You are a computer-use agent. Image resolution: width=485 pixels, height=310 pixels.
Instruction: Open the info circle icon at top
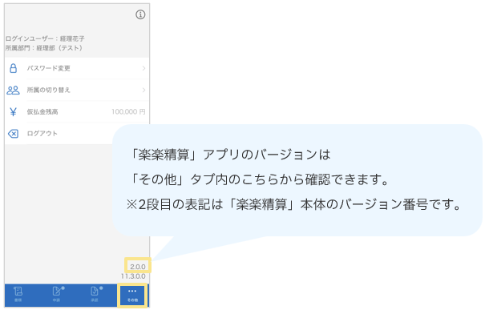(x=140, y=14)
